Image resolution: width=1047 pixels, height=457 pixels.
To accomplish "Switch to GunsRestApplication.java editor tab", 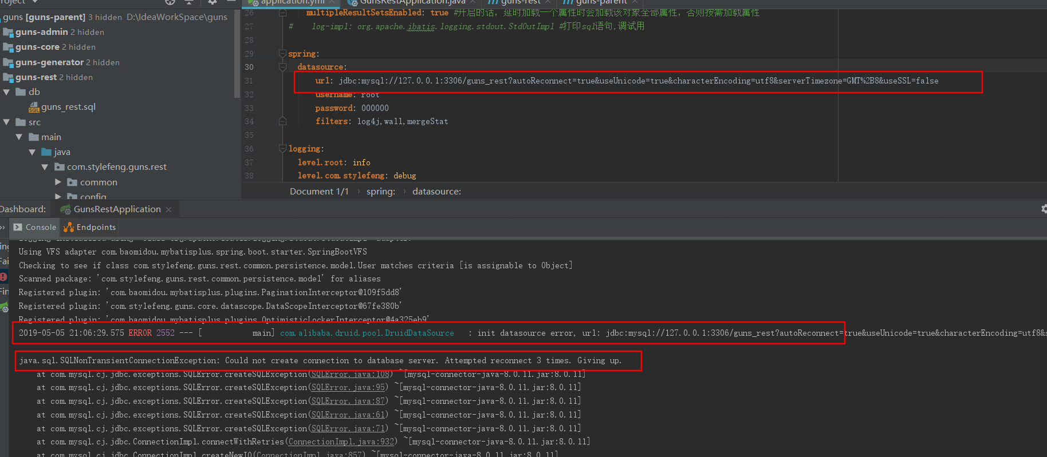I will (x=412, y=2).
